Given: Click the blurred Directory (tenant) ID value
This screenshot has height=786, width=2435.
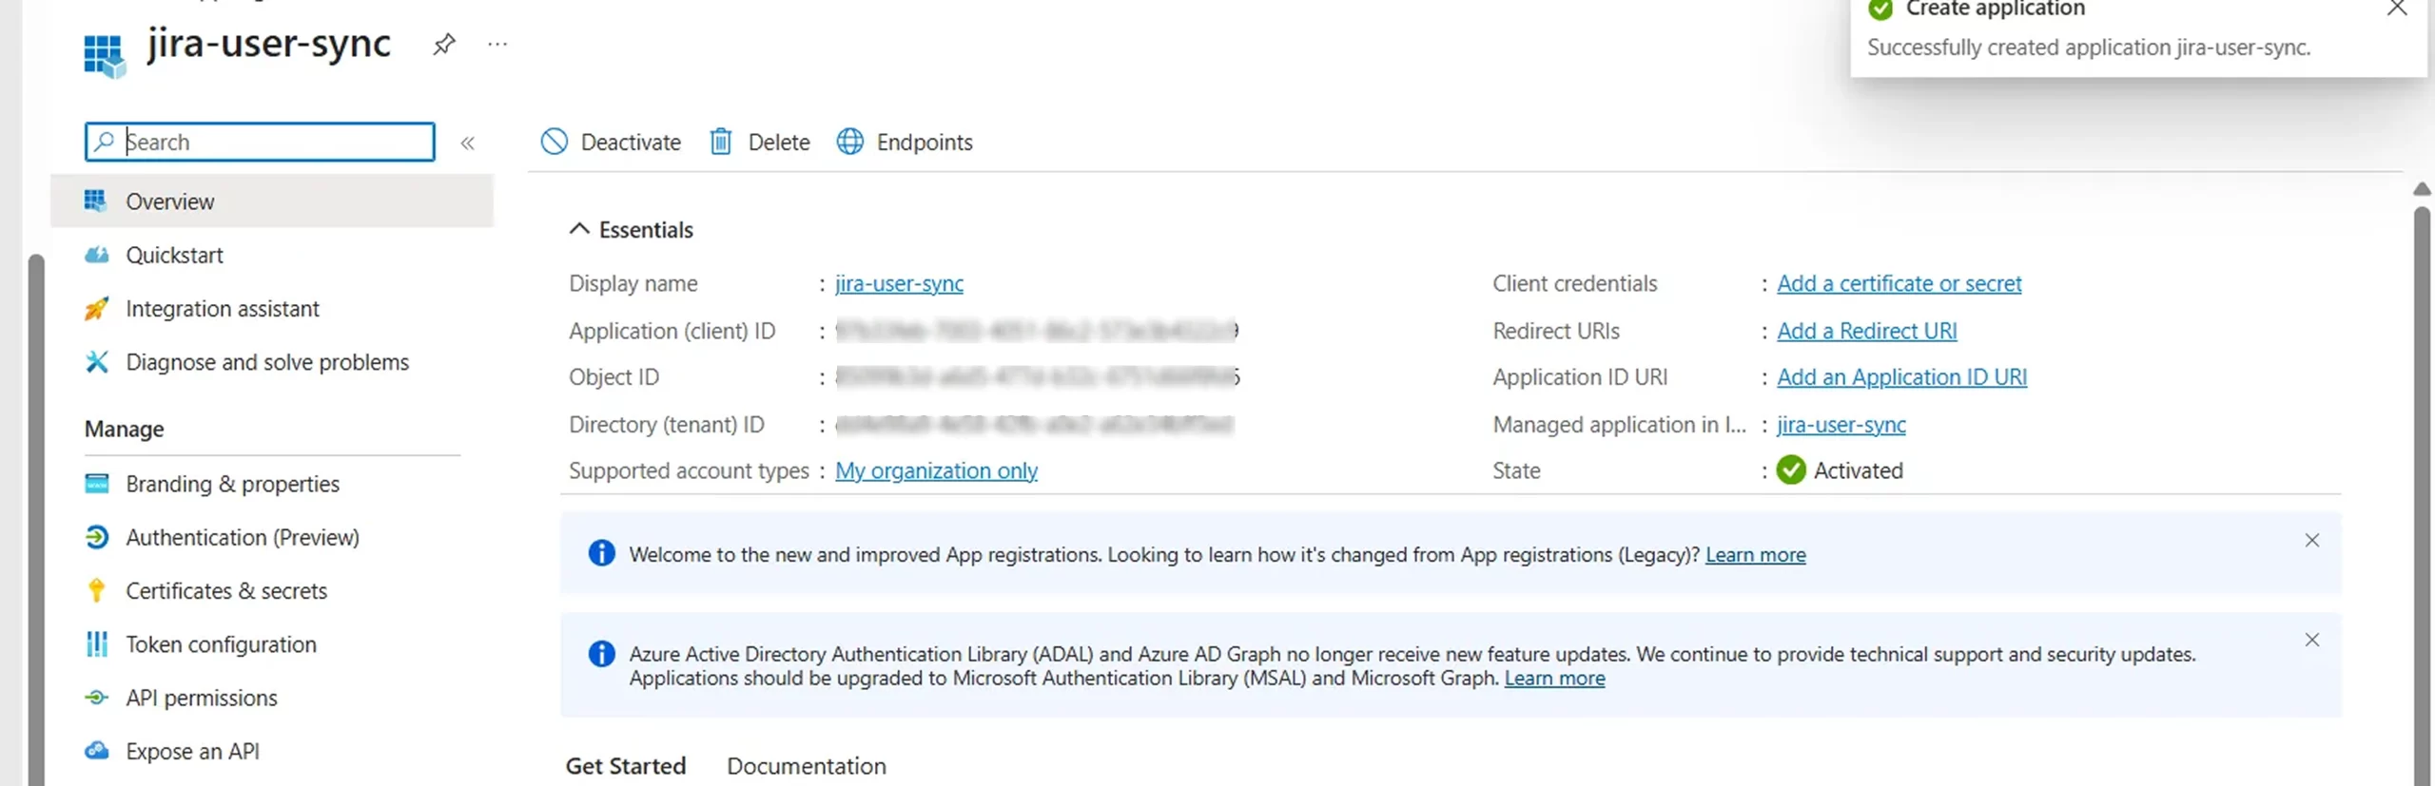Looking at the screenshot, I should [1035, 424].
